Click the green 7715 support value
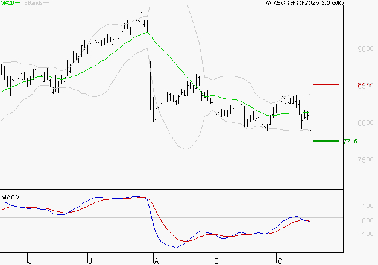The height and width of the screenshot is (265, 378). coord(350,142)
